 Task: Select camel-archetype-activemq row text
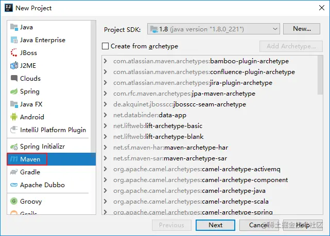click(x=197, y=169)
